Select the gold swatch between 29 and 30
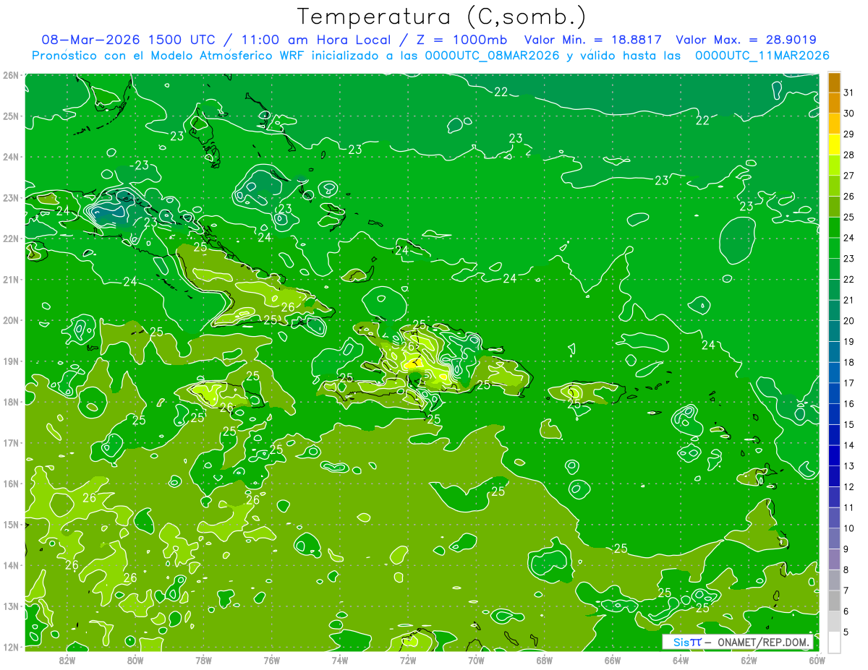 coord(834,124)
